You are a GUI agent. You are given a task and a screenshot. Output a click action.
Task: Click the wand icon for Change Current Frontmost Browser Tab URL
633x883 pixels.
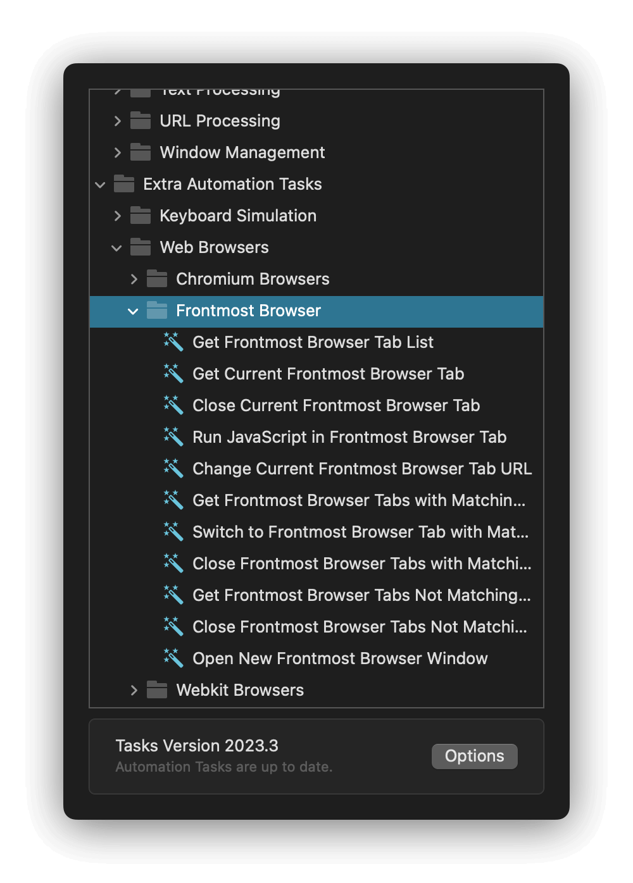(172, 469)
